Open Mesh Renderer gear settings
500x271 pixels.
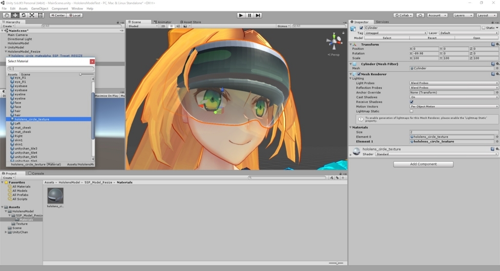point(498,74)
